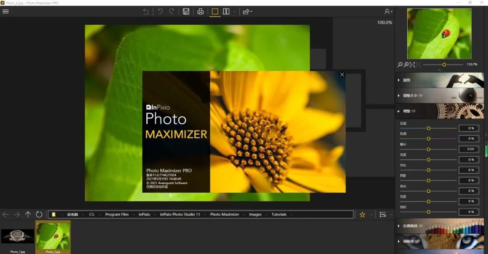Image resolution: width=488 pixels, height=254 pixels.
Task: Go back in the file browser
Action: coord(5,214)
